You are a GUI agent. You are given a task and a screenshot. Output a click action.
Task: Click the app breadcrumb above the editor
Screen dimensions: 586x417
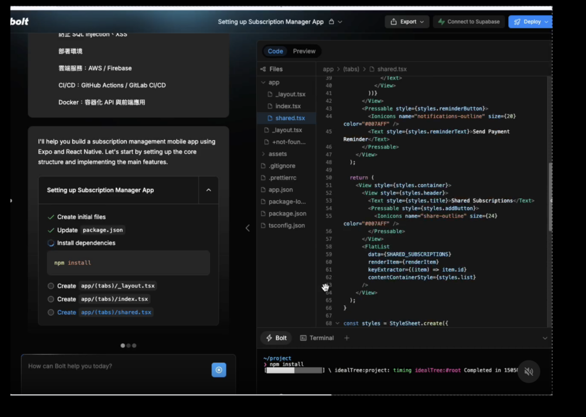click(328, 69)
